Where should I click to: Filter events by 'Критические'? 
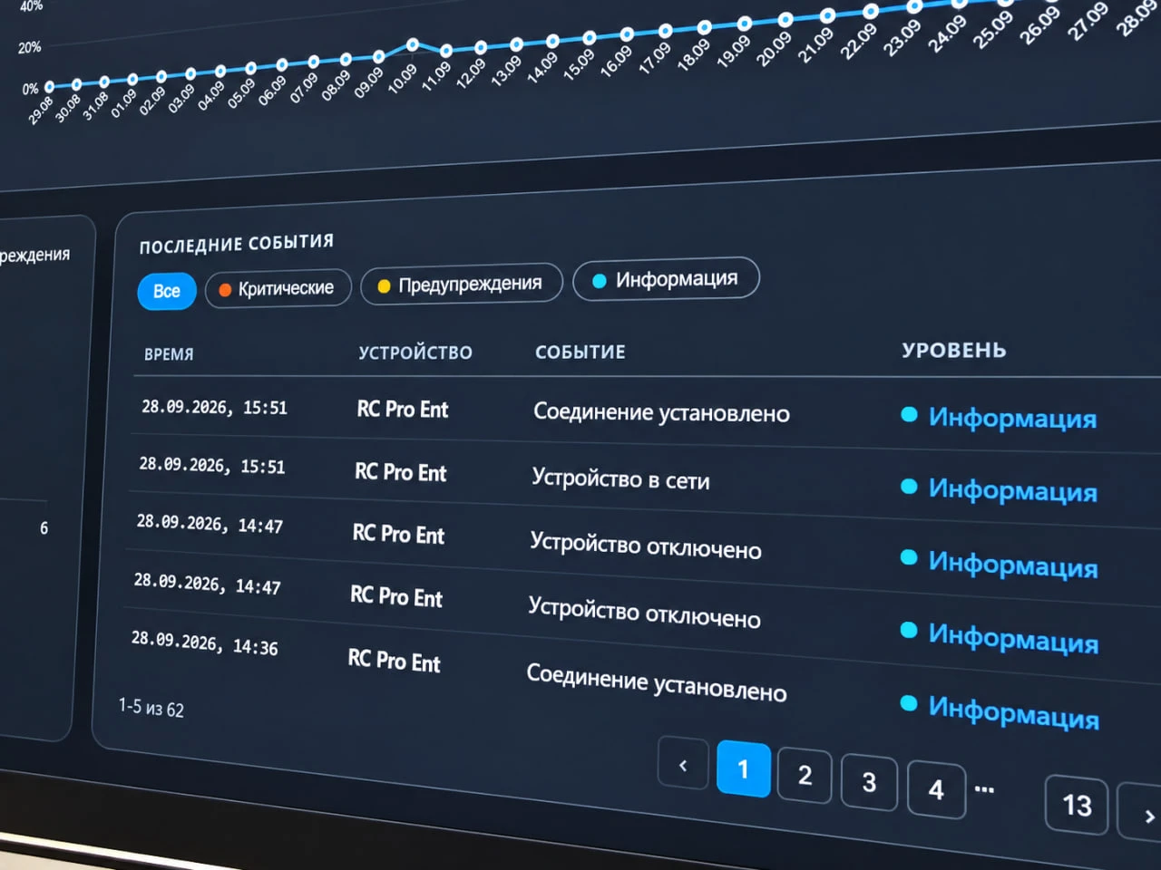click(x=278, y=288)
